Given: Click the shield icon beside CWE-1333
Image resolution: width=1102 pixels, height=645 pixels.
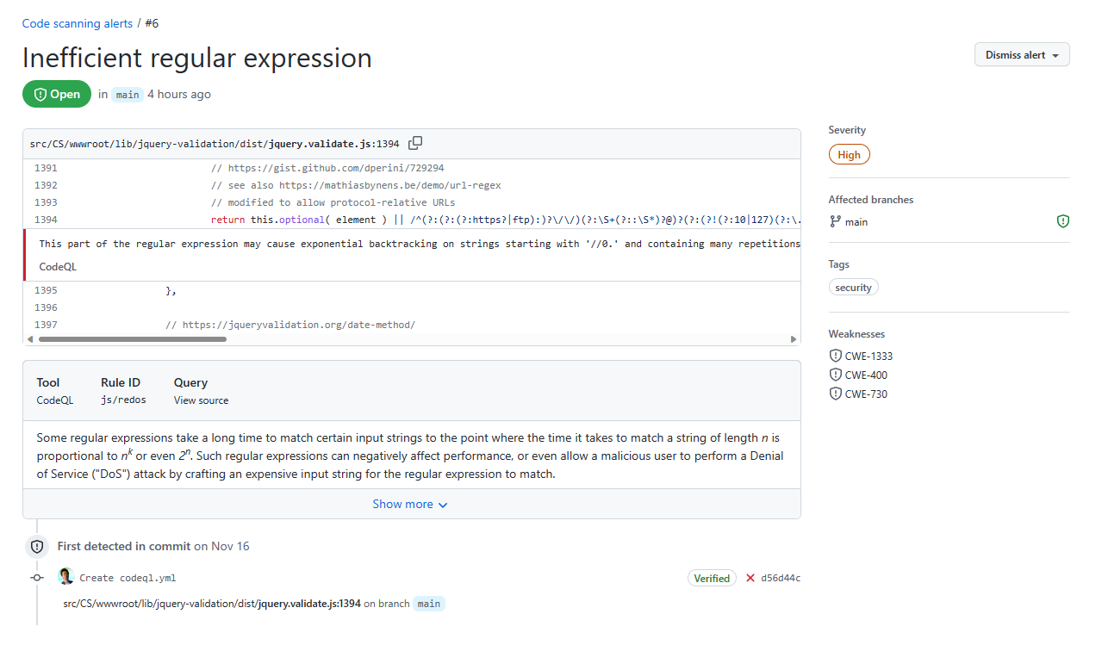Looking at the screenshot, I should [x=834, y=355].
